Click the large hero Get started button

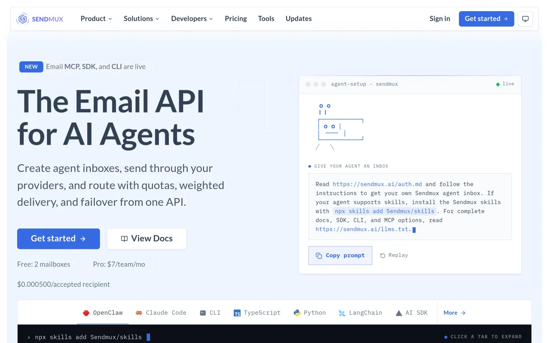(x=58, y=239)
